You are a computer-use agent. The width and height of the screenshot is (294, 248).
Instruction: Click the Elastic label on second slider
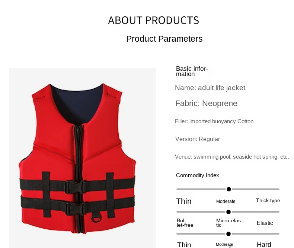click(x=265, y=223)
